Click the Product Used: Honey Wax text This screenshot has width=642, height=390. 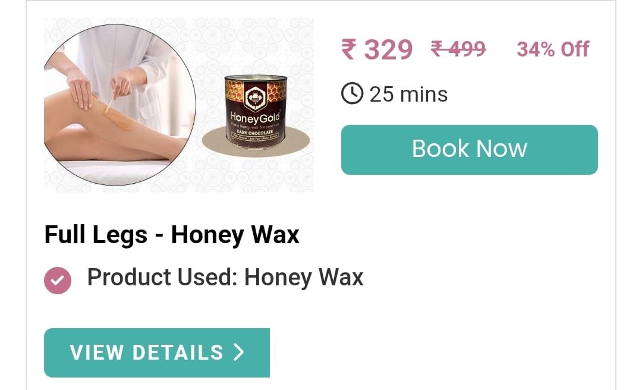tap(225, 278)
